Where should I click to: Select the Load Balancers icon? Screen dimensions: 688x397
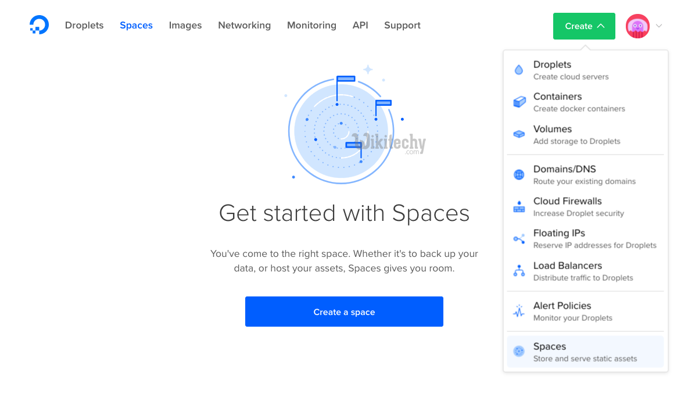(519, 270)
